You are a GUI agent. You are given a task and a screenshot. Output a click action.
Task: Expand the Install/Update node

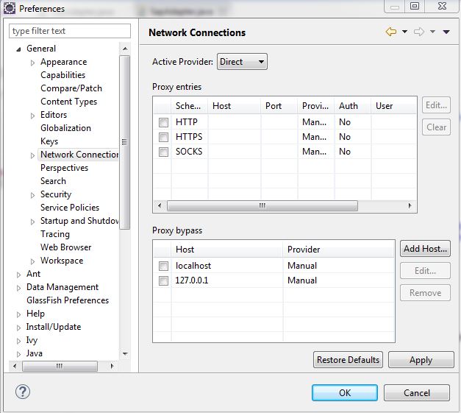point(19,328)
